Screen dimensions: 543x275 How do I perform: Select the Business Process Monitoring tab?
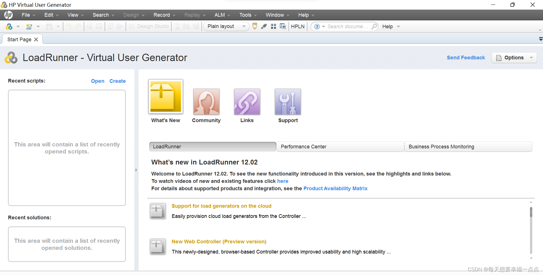[x=468, y=147]
